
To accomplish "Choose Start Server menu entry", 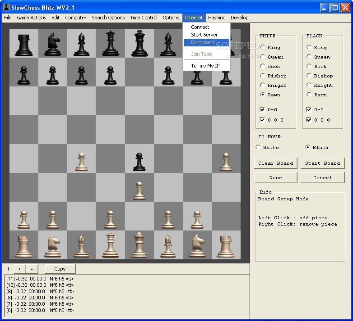I will 206,35.
